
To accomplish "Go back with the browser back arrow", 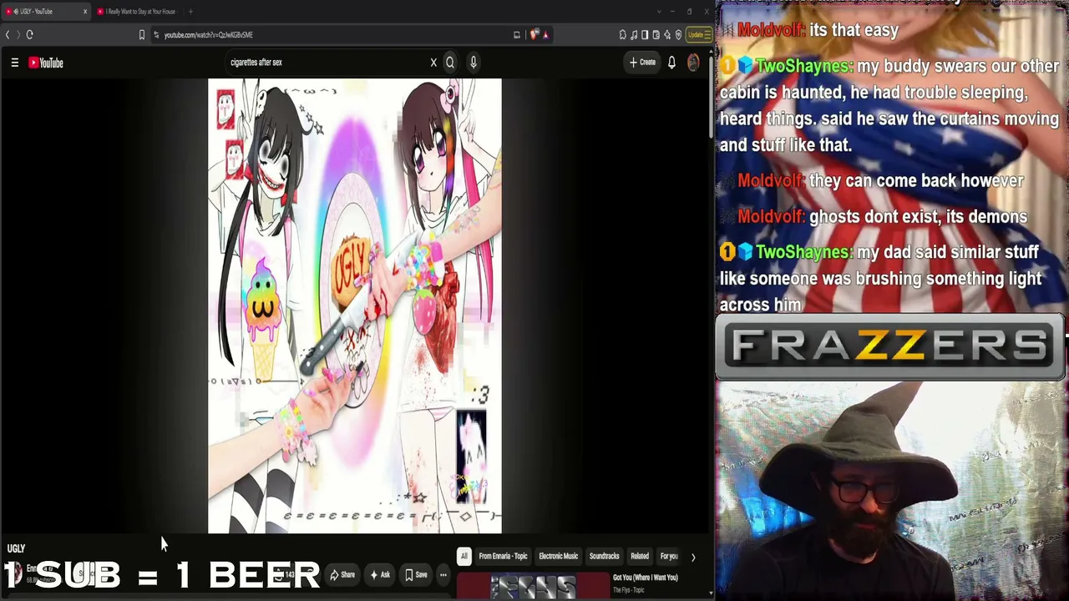I will tap(8, 35).
